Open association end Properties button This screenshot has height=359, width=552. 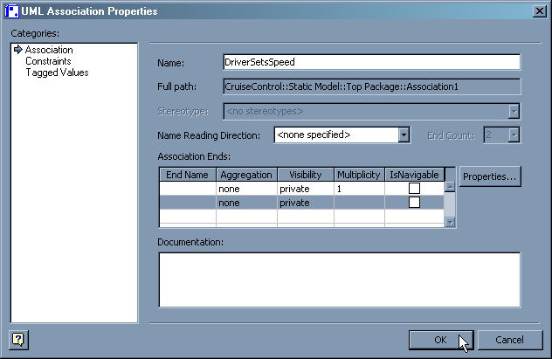[490, 176]
